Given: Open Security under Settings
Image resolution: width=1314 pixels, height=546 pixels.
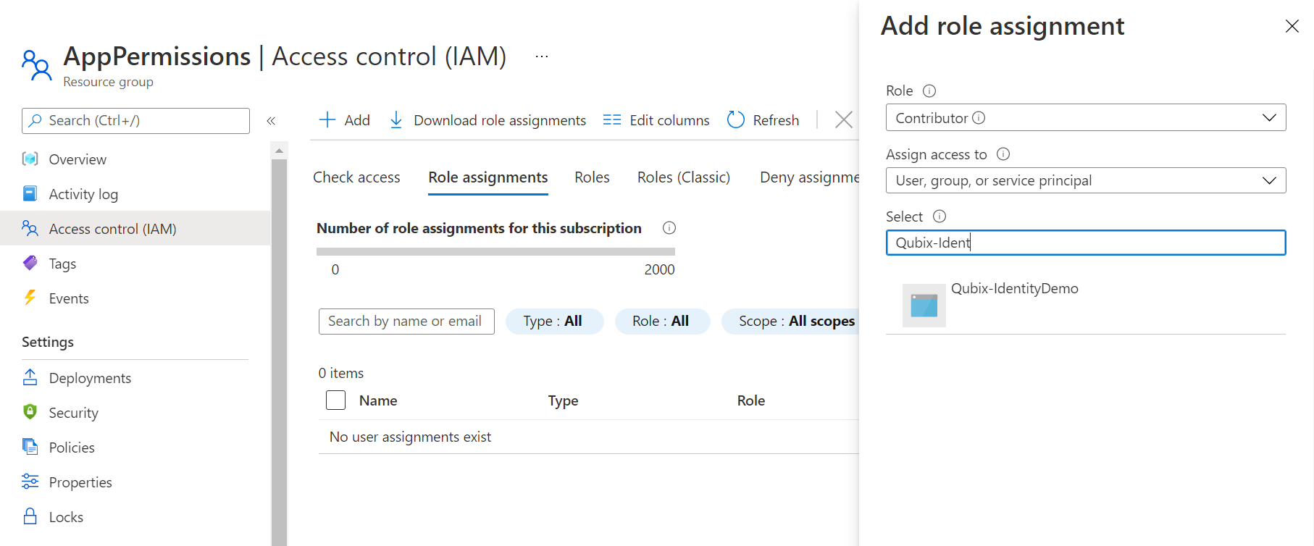Looking at the screenshot, I should tap(135, 412).
